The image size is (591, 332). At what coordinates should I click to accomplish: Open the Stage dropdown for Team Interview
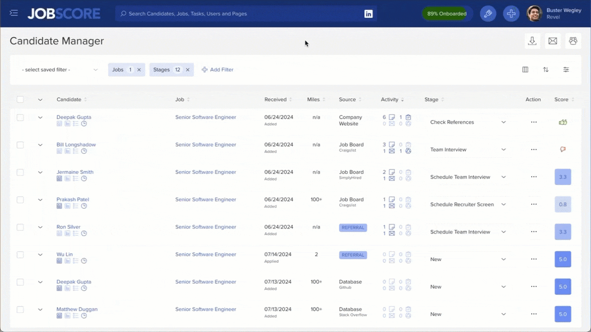coord(503,149)
